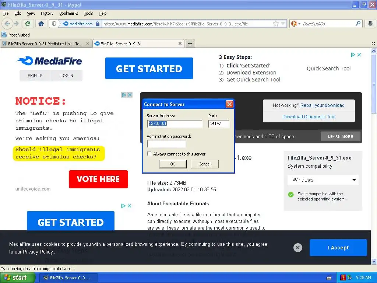Click the keyboard icon in taskbar
The width and height of the screenshot is (377, 283).
pyautogui.click(x=329, y=278)
